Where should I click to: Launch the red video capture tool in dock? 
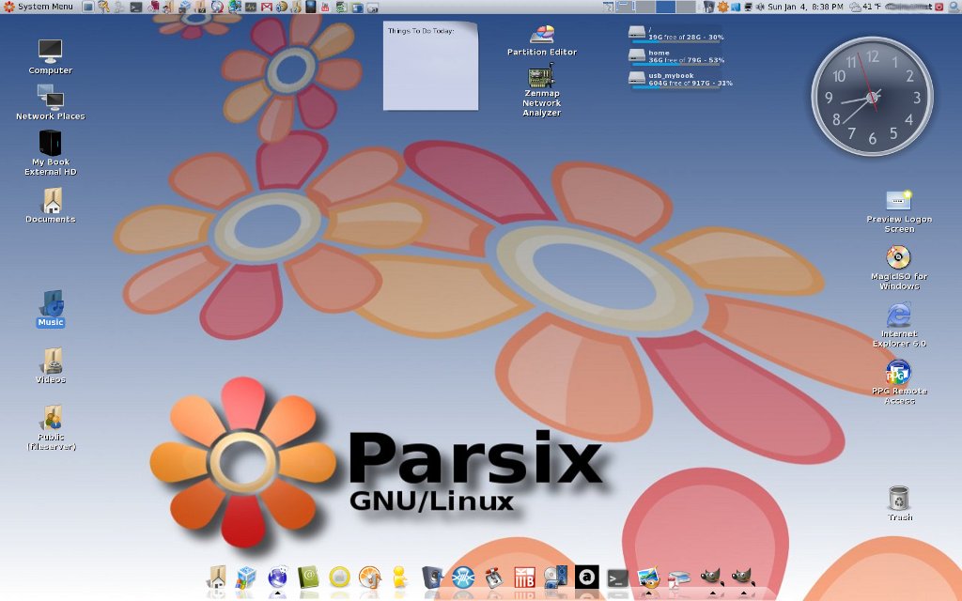tap(493, 578)
